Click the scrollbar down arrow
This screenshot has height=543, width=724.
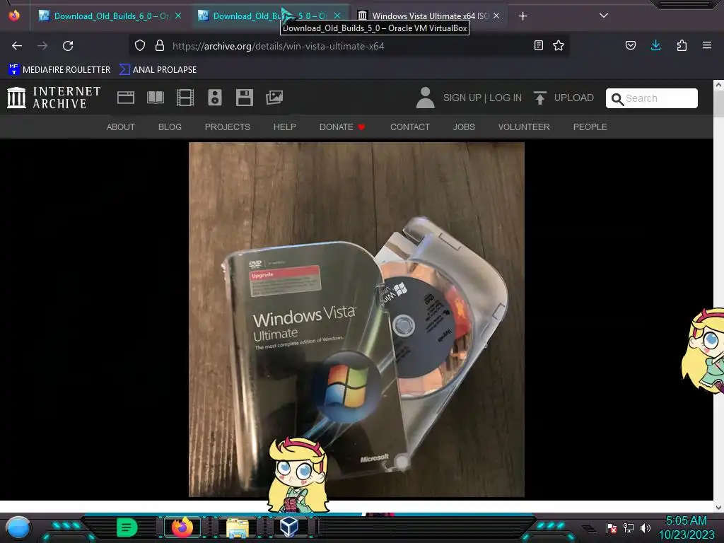[718, 508]
